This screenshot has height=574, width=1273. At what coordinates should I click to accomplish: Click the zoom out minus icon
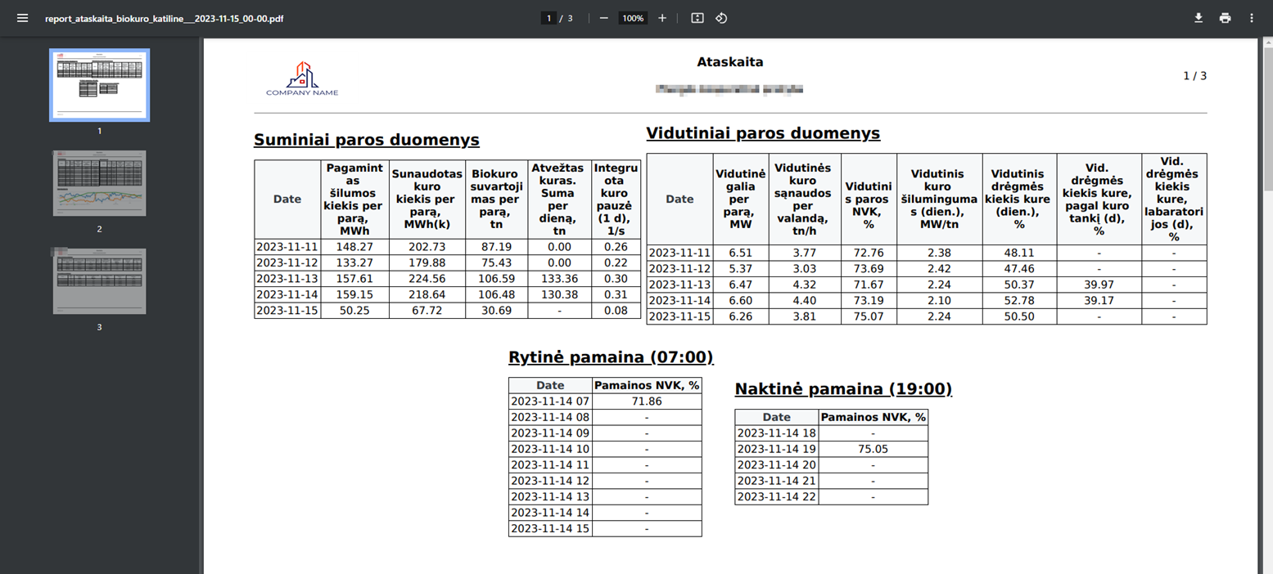click(604, 18)
